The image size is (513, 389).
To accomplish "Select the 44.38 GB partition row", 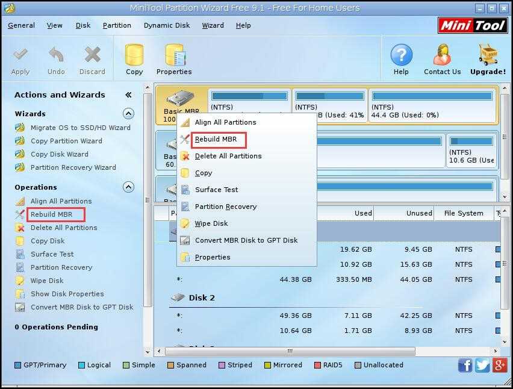I will tap(327, 280).
